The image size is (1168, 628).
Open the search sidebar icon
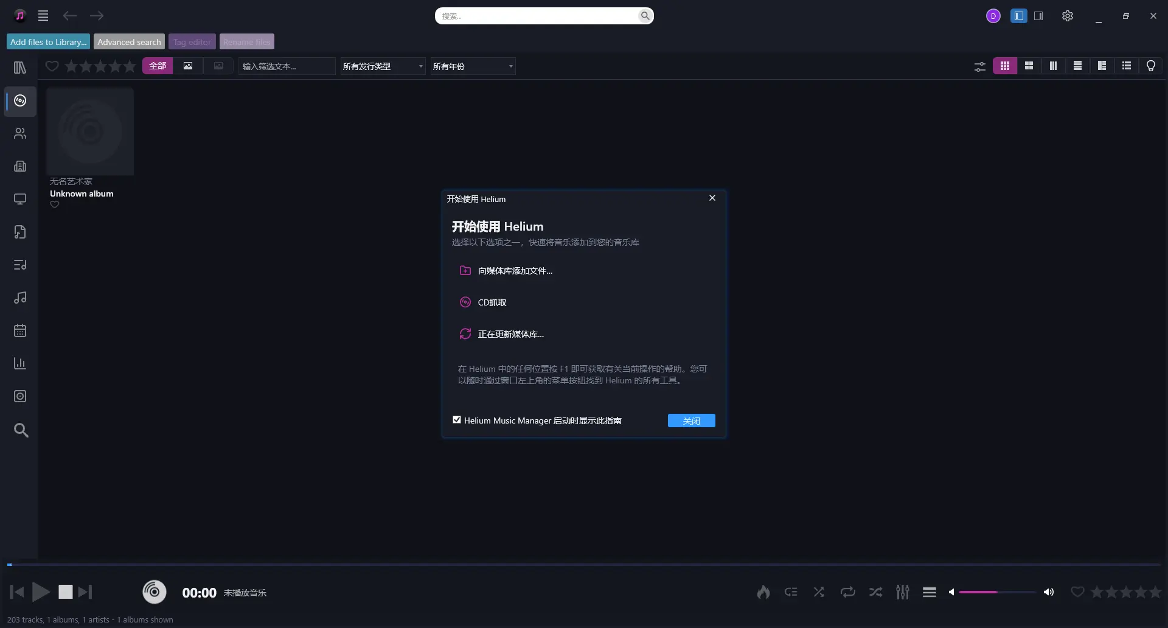point(21,430)
